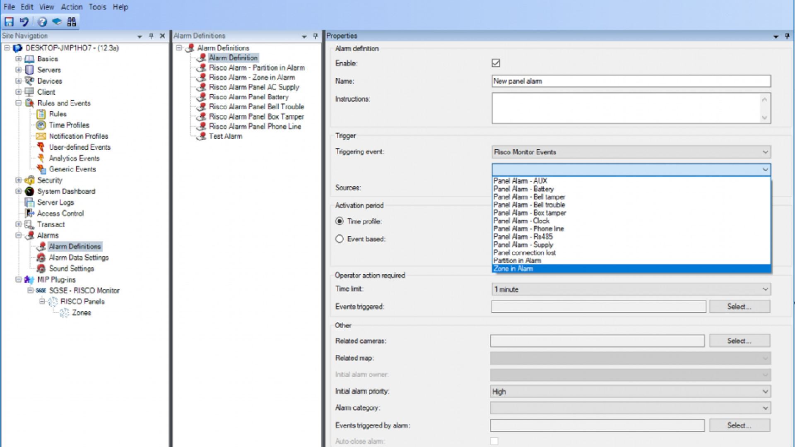Click the Instructions text area

pos(626,108)
